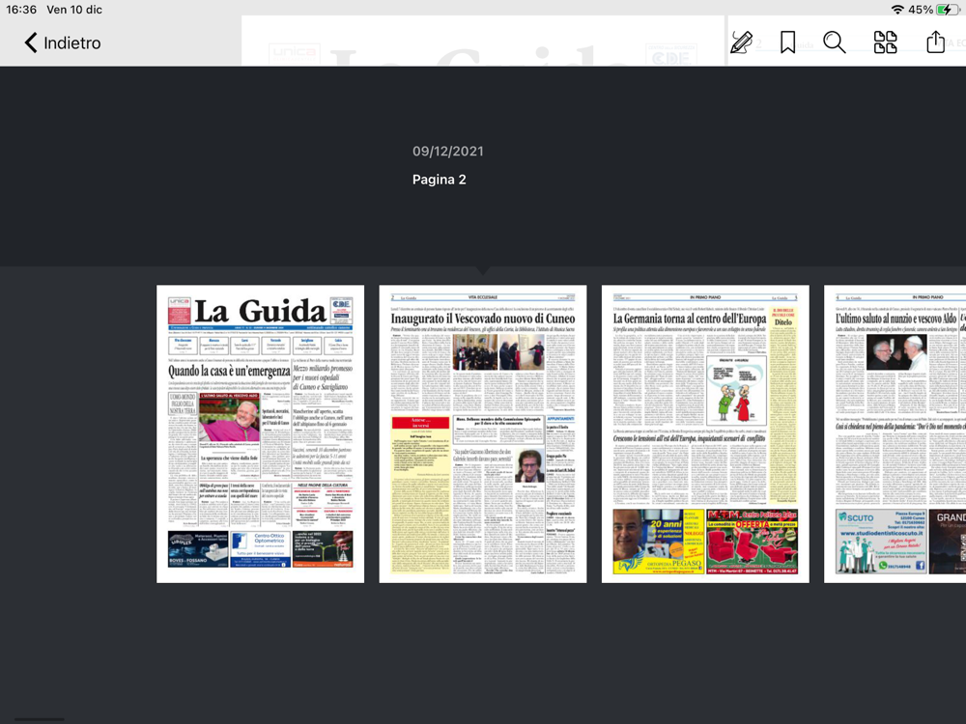
Task: Tap the Ortopedia Pegaso advertisement
Action: (x=658, y=542)
